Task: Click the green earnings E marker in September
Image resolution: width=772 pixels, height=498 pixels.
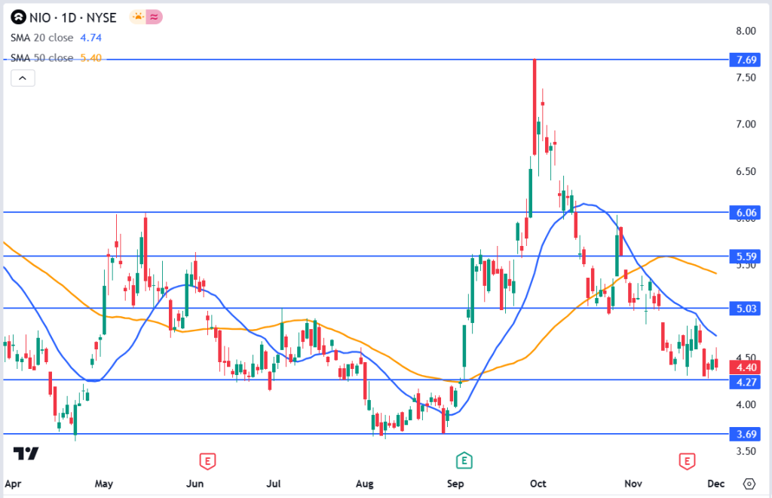Action: click(465, 460)
